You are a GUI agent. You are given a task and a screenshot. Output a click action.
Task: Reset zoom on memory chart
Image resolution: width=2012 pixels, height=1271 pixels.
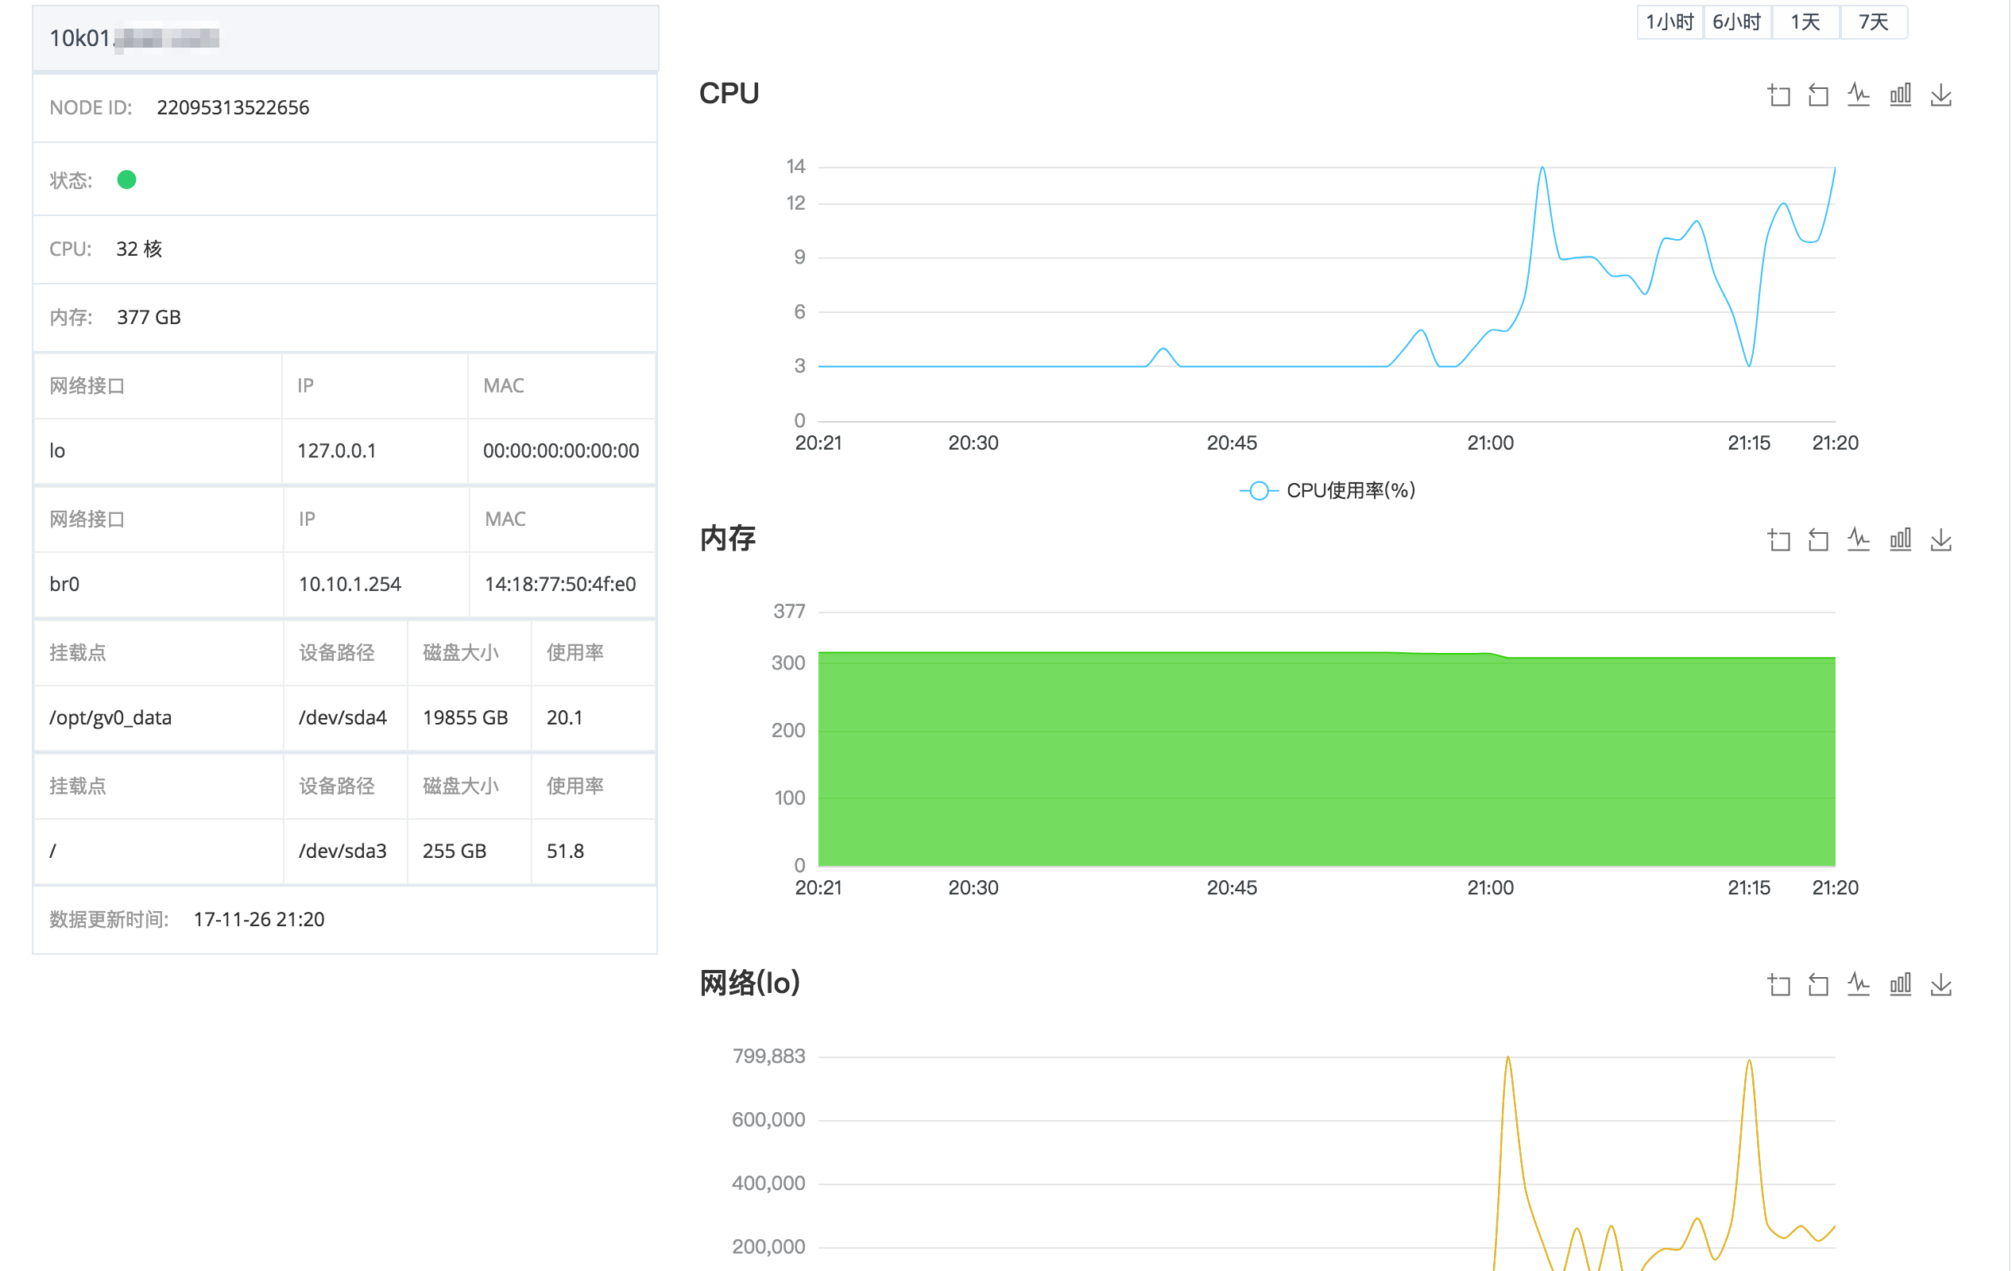coord(1818,539)
